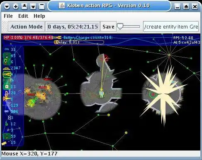Select the inventory item with count 506
202x160 pixels.
point(7,111)
